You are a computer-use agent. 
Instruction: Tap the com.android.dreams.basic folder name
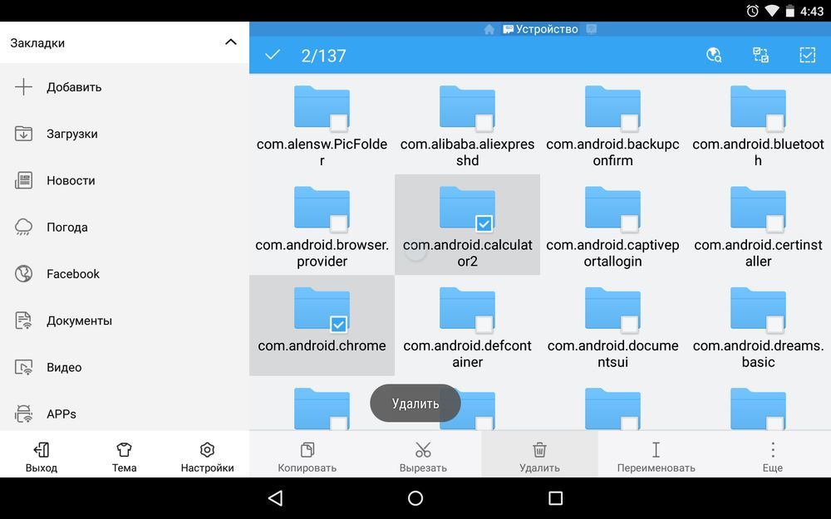coord(759,353)
